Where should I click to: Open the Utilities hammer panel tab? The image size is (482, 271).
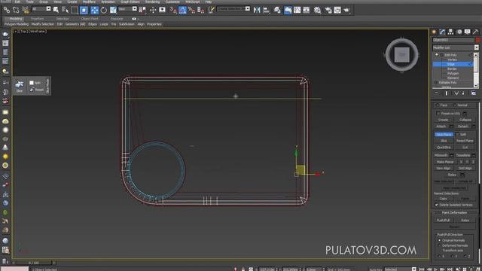(x=475, y=32)
